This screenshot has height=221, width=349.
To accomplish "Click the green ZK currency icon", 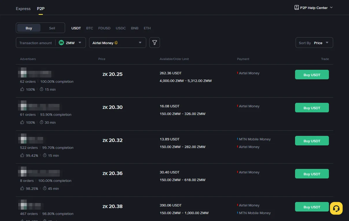I will [x=61, y=43].
